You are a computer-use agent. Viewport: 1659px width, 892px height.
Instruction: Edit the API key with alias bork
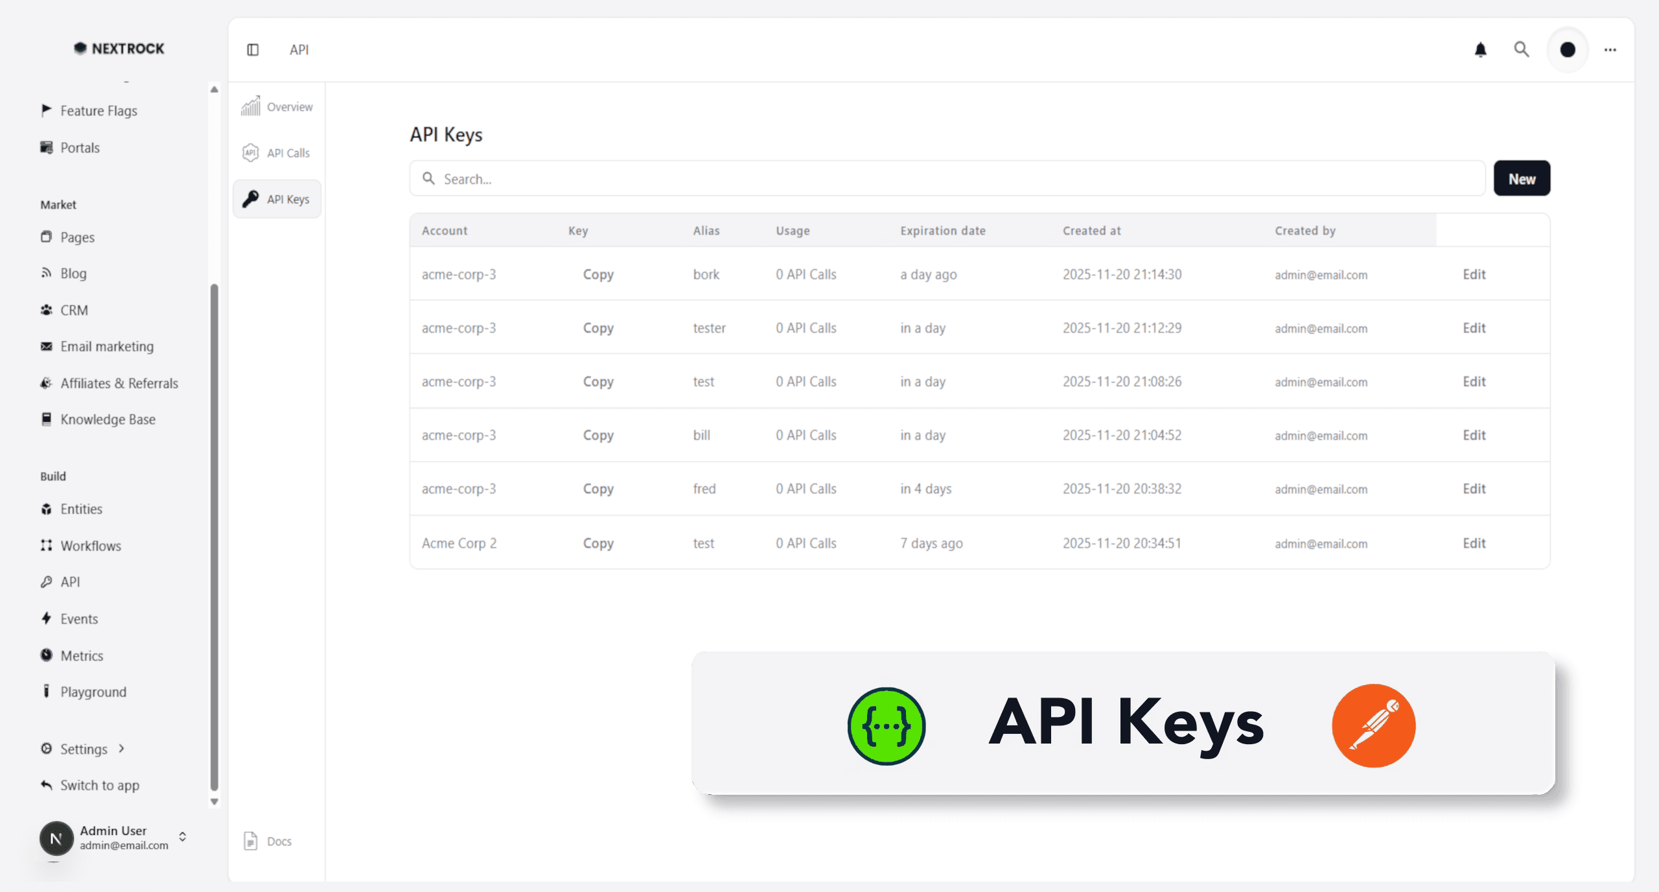pos(1474,274)
